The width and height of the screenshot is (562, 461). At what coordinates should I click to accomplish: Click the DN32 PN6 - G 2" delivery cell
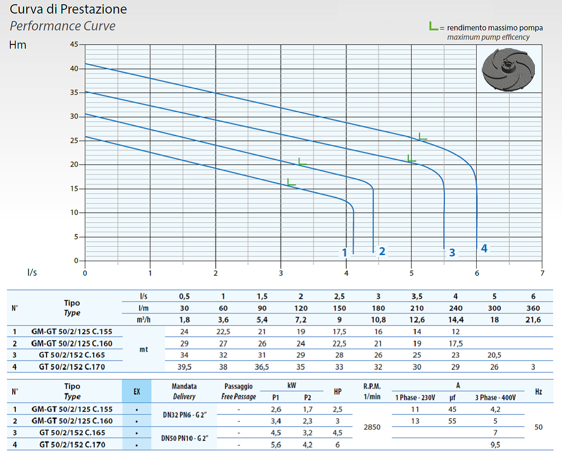pyautogui.click(x=185, y=415)
